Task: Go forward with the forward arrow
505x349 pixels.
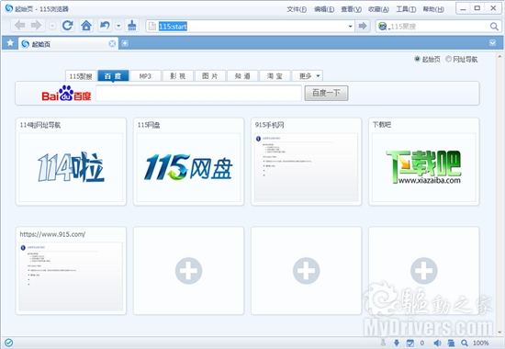Action: (x=36, y=26)
